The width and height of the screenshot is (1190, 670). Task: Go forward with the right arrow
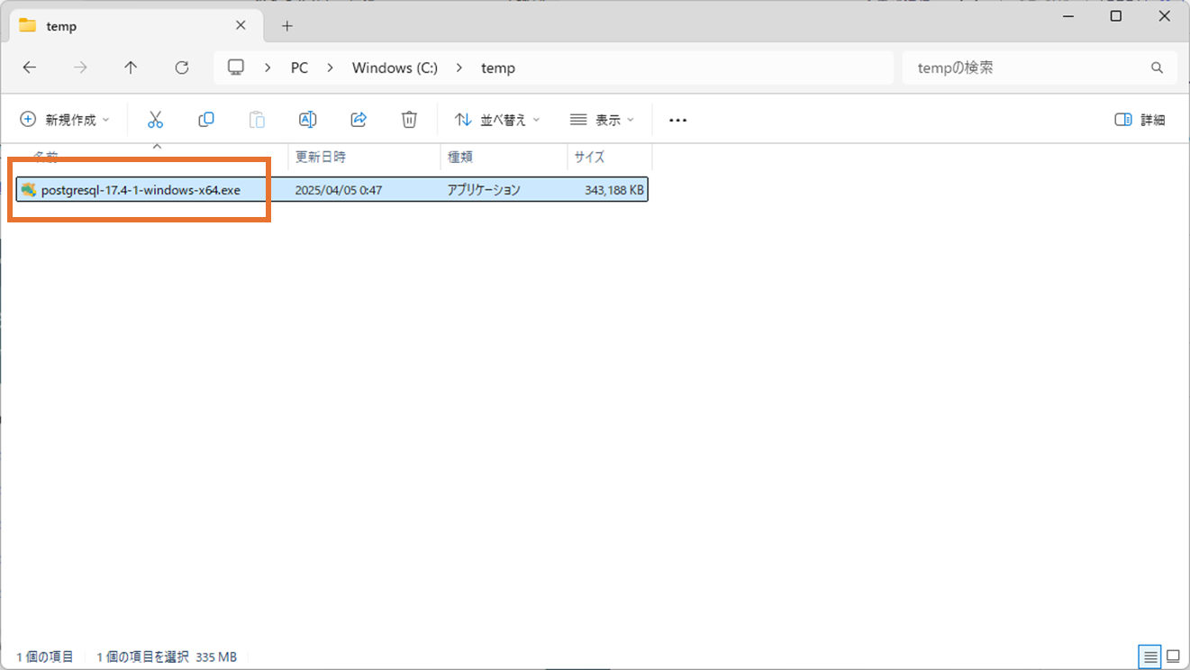pos(80,68)
